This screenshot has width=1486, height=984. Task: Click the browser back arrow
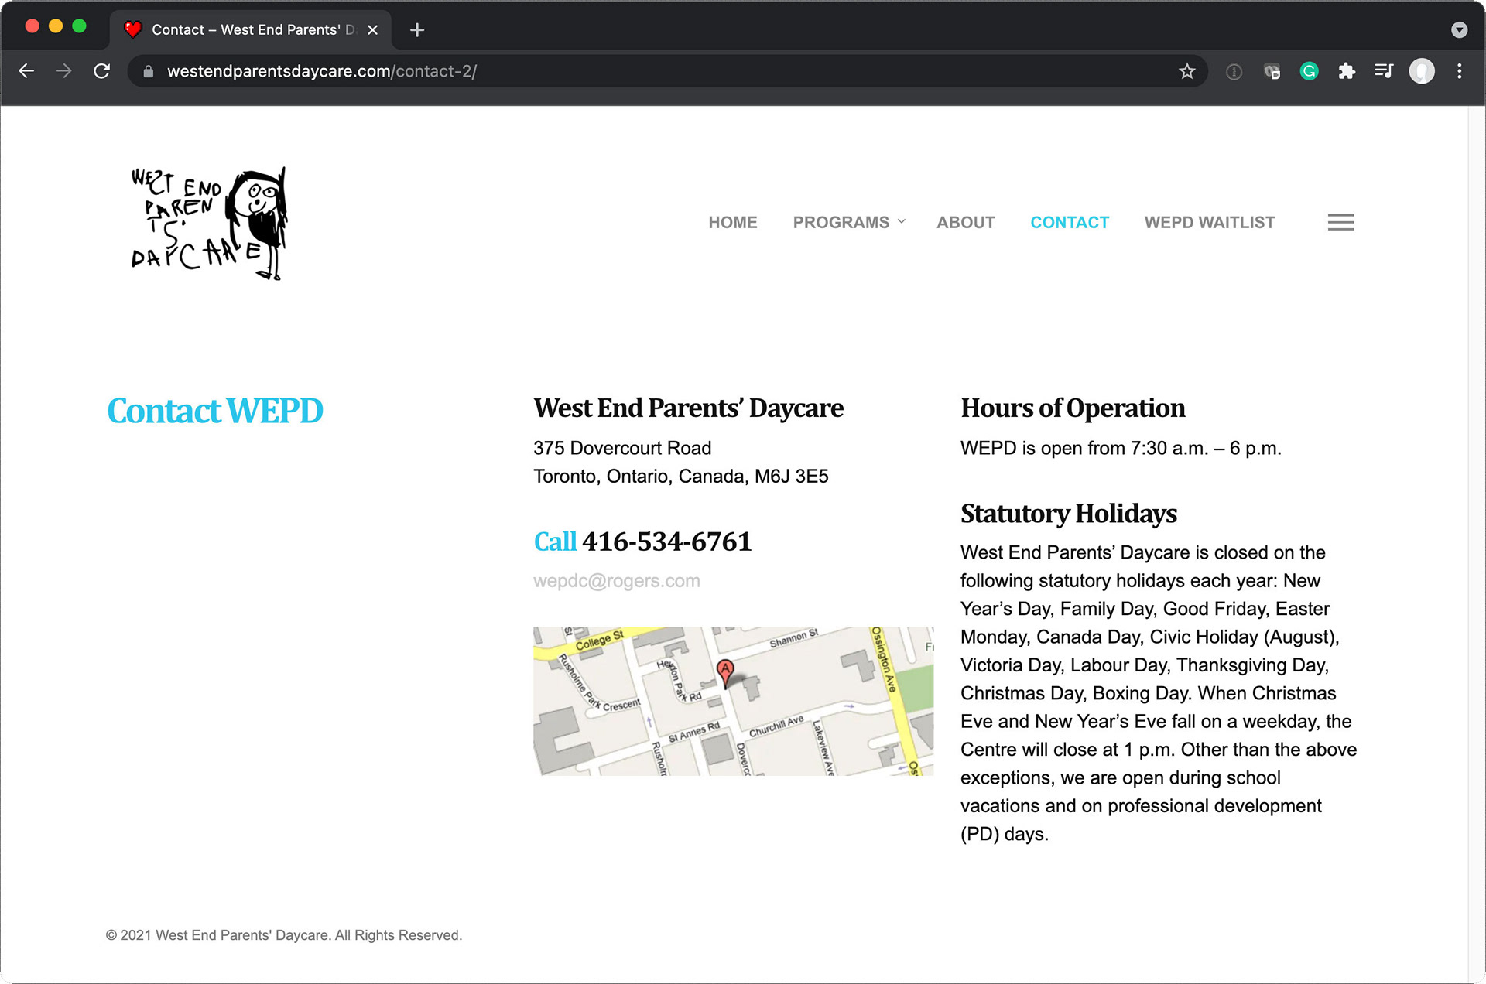point(26,71)
